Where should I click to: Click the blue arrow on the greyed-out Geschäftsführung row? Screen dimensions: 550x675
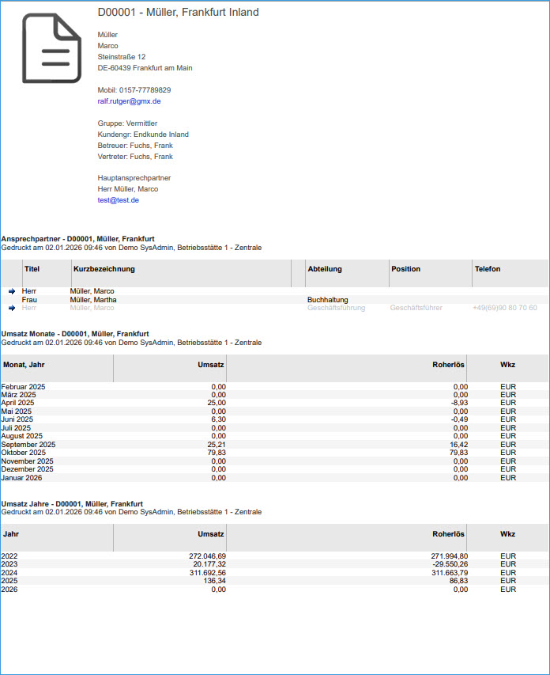12,308
